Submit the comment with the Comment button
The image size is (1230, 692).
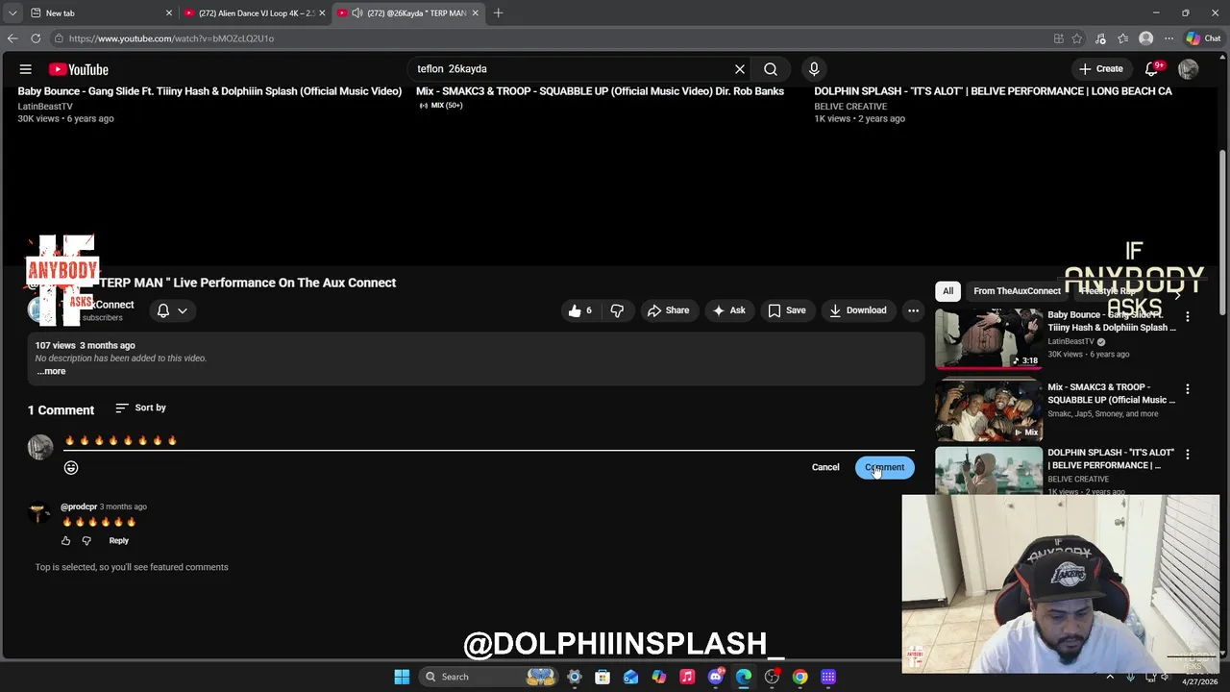(x=885, y=468)
